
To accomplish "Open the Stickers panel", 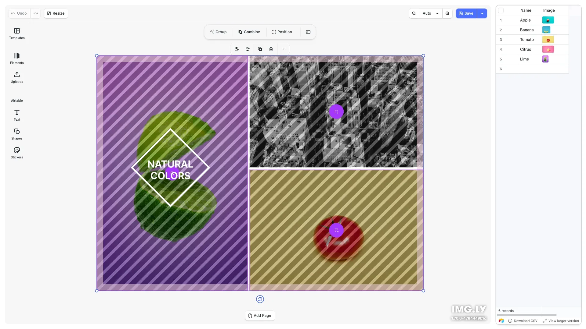I will (x=17, y=153).
